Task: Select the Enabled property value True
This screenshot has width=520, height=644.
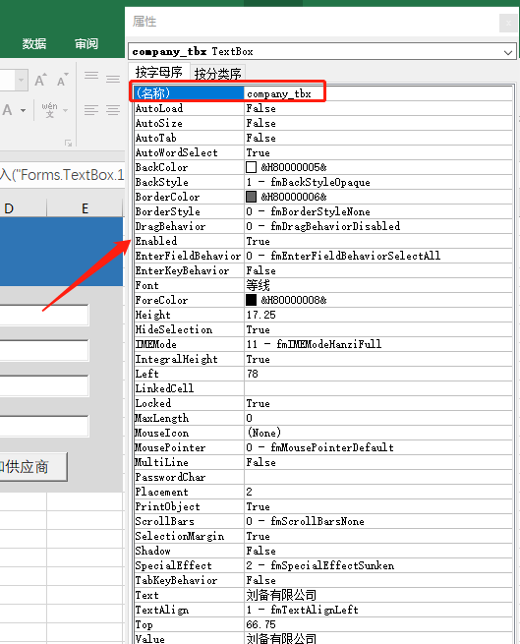Action: (378, 241)
